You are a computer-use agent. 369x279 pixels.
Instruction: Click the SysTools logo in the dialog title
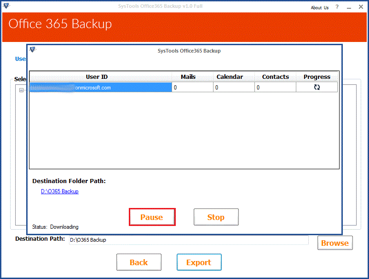click(33, 49)
